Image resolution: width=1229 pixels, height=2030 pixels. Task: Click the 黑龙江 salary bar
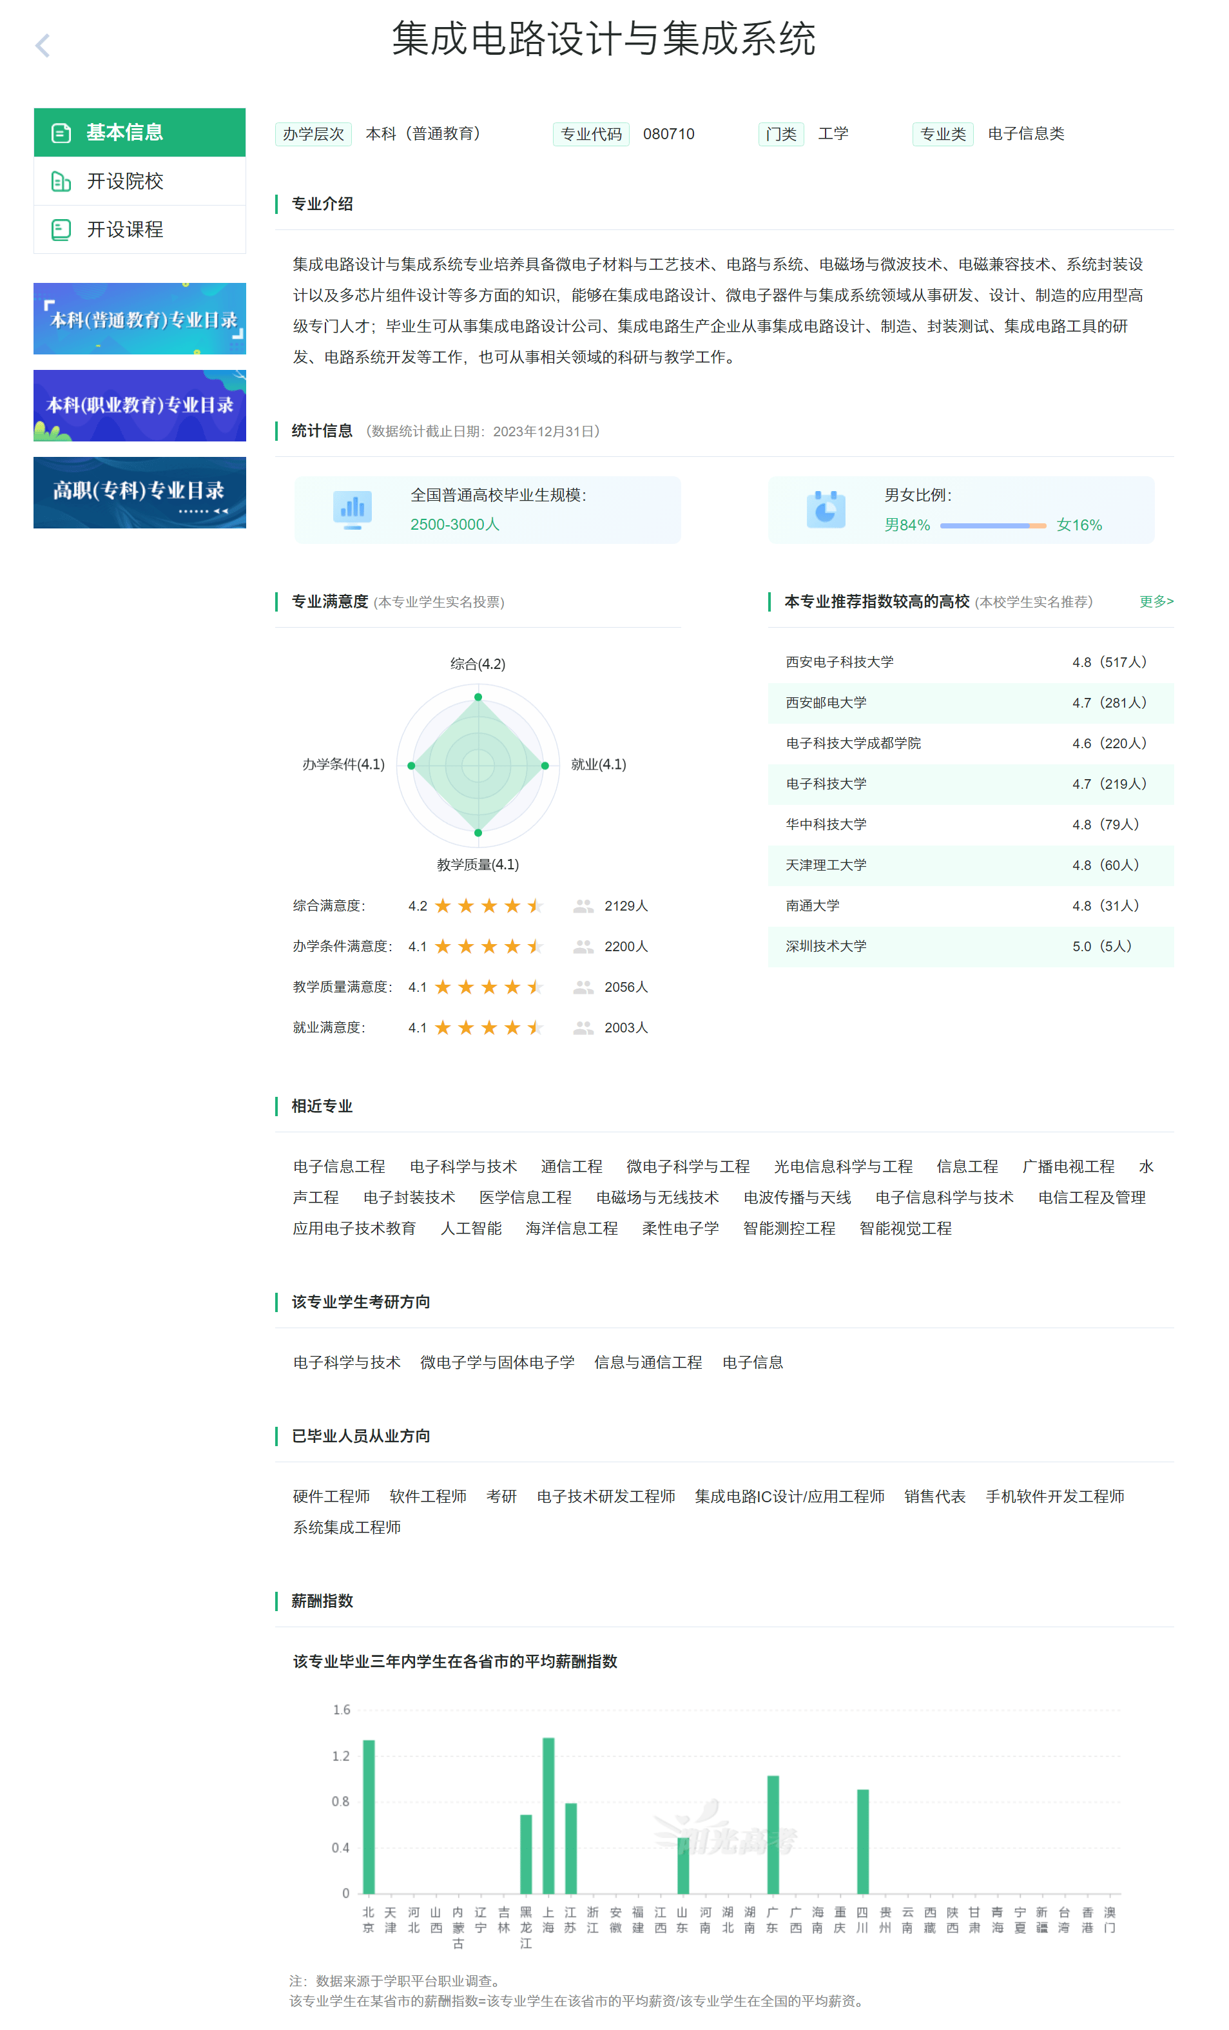tap(527, 1853)
